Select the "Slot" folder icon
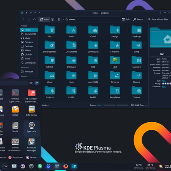Image resolution: width=171 pixels, height=171 pixels. [x=50, y=30]
